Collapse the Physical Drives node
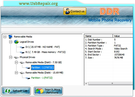 coord(11,57)
